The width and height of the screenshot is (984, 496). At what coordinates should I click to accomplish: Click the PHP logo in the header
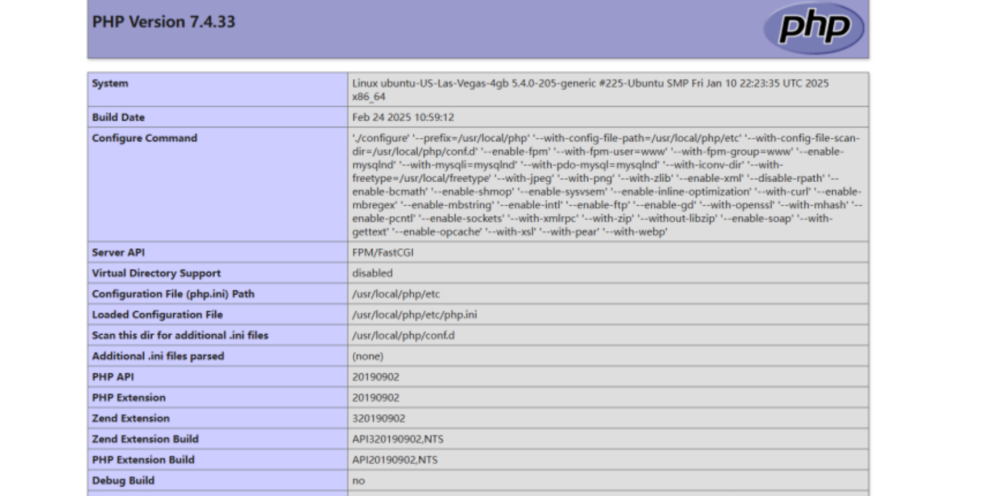[x=813, y=28]
